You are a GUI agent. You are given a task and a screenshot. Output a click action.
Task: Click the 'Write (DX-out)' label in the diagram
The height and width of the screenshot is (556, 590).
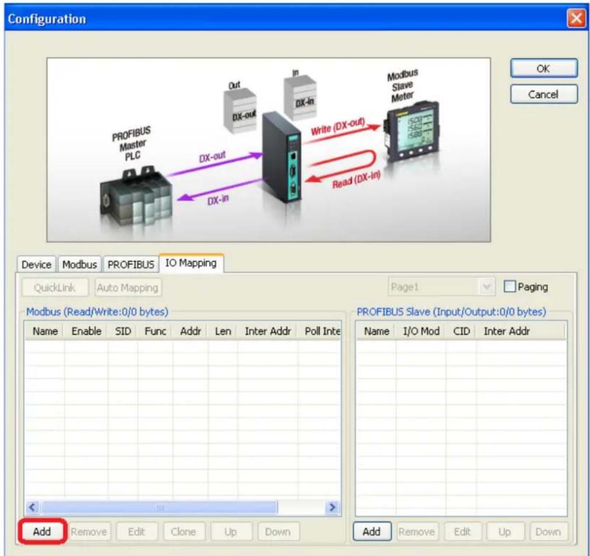coord(338,127)
